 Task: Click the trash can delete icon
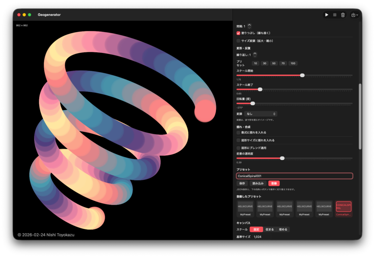point(343,15)
